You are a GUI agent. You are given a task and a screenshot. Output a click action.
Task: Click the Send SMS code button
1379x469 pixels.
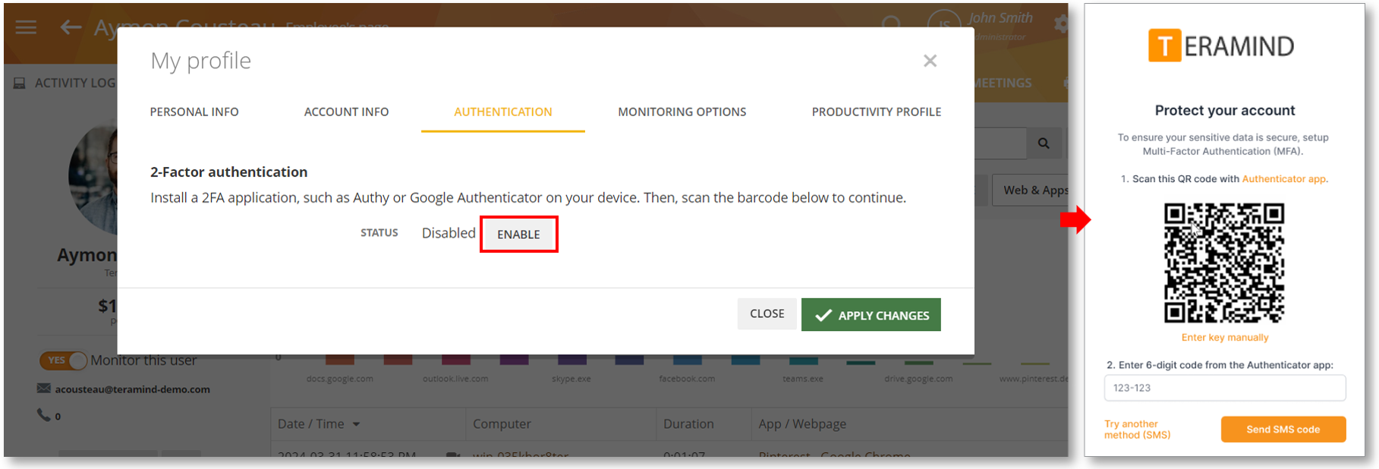click(x=1283, y=430)
